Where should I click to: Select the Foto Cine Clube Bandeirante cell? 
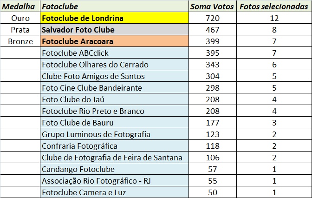(114, 88)
